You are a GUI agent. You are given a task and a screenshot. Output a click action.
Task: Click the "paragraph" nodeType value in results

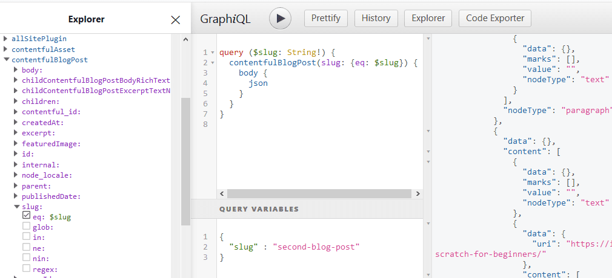[587, 110]
